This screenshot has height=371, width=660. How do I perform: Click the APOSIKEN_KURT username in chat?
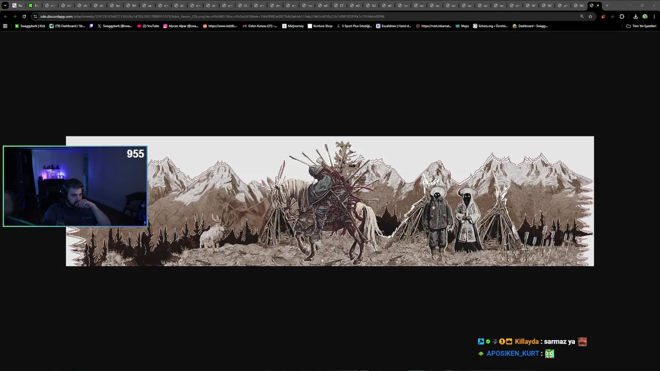(x=513, y=353)
